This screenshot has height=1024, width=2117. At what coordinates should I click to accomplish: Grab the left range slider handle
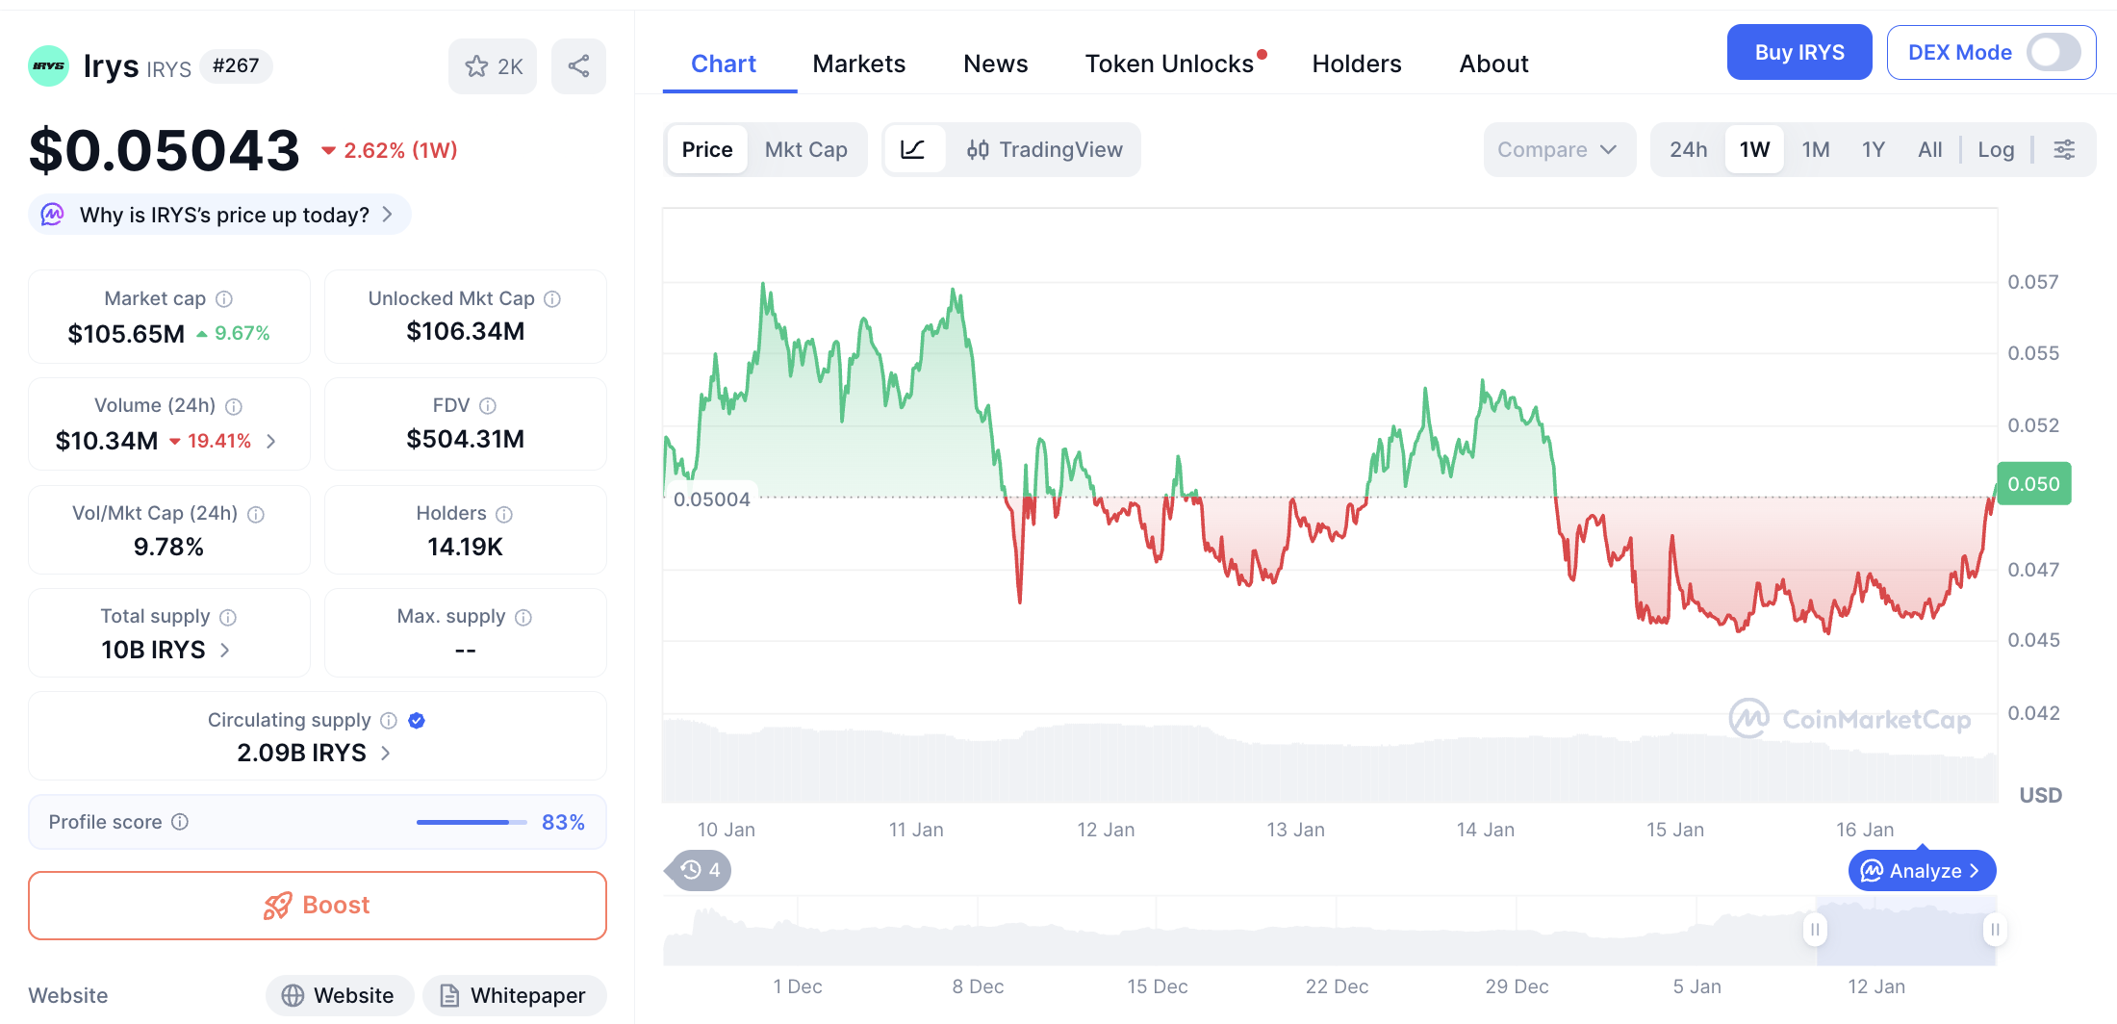click(x=1815, y=930)
